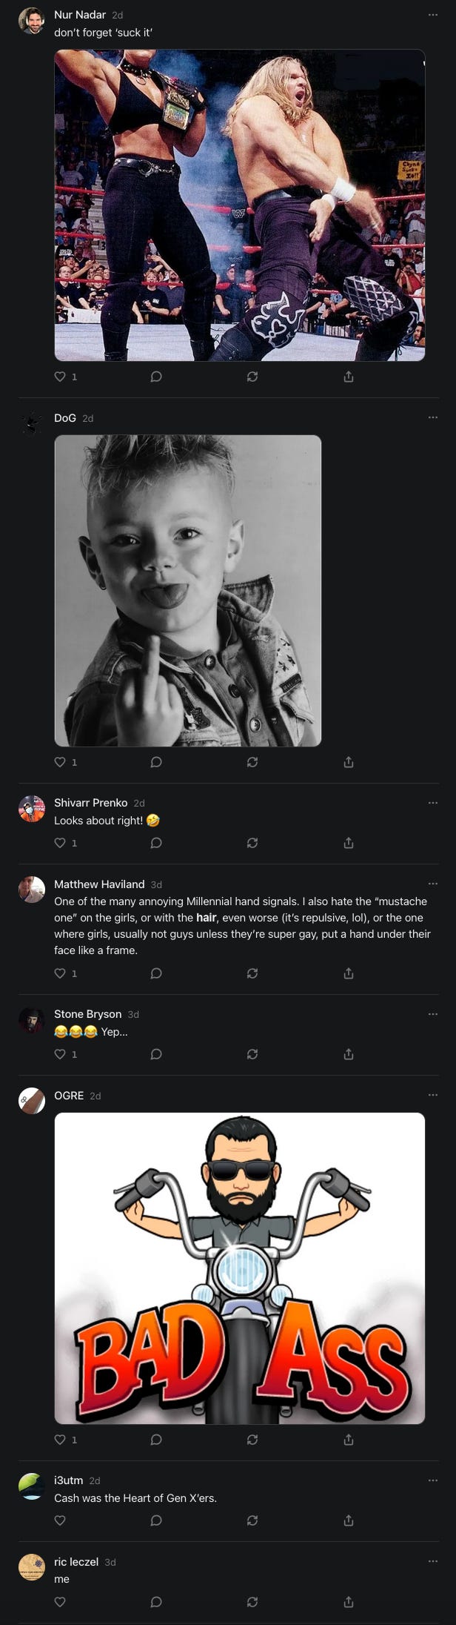456x1625 pixels.
Task: Share Nur Nadar's comment
Action: click(x=349, y=377)
